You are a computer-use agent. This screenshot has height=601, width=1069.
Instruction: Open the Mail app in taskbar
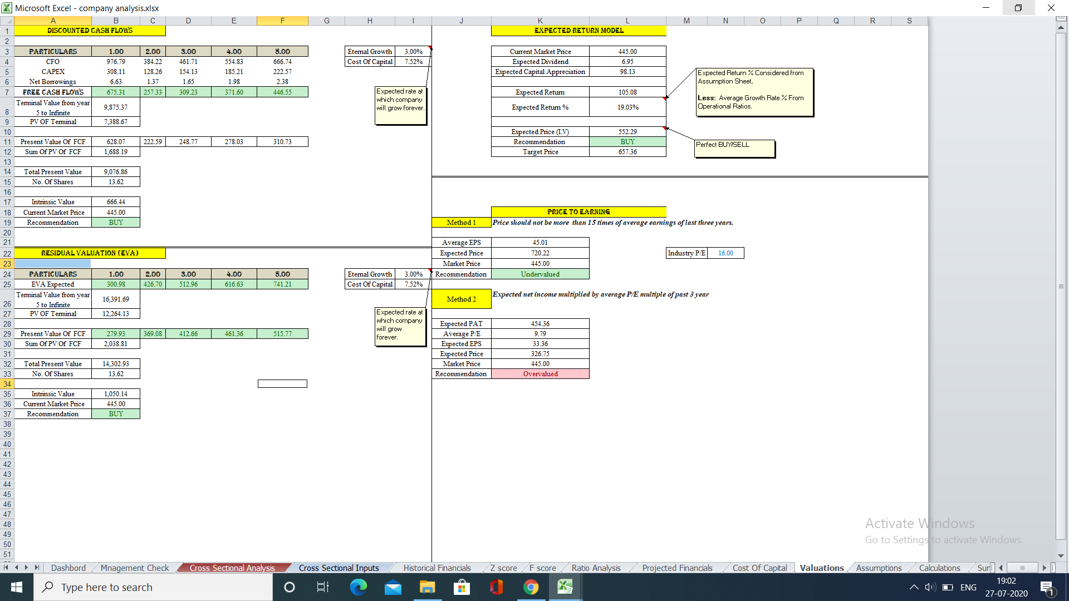tap(393, 587)
